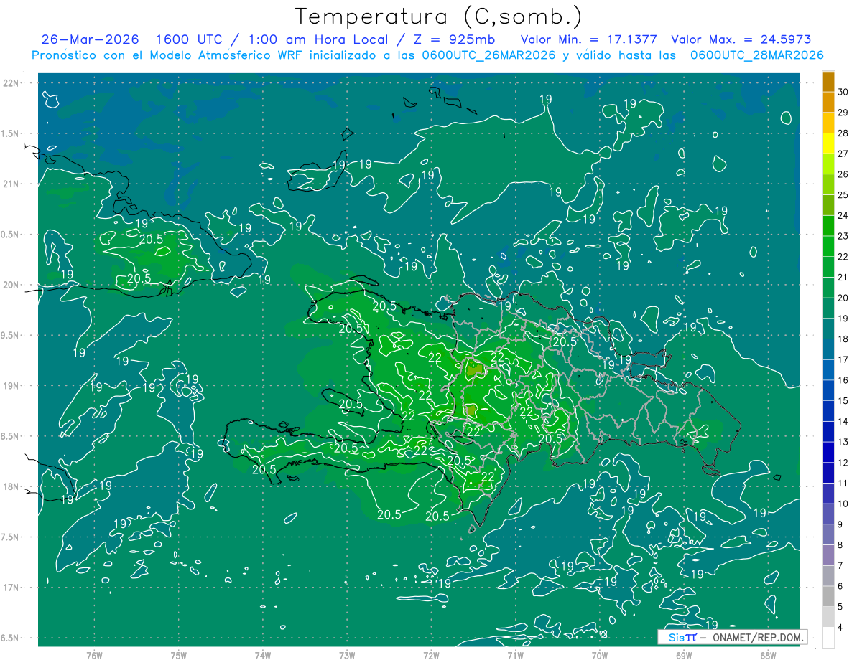The height and width of the screenshot is (665, 862).
Task: Click the 0600UTC_26MAR2026 initialization time text
Action: [x=488, y=55]
